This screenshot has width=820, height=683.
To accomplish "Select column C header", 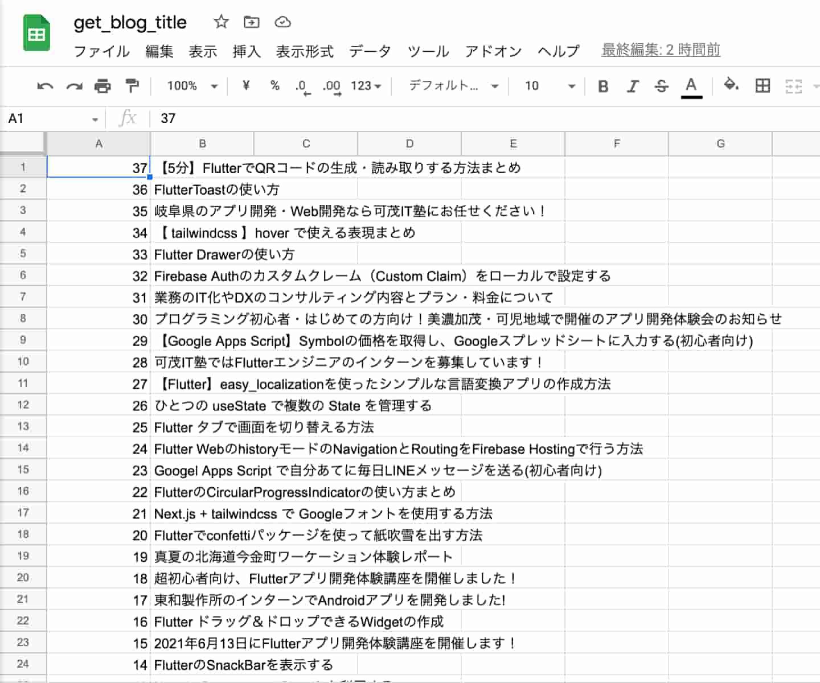I will [306, 144].
